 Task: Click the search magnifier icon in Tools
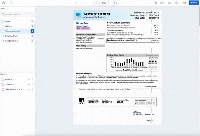click(3, 15)
